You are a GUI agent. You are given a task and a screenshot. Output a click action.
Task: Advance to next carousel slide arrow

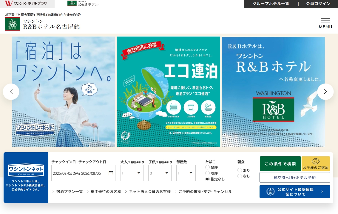tap(325, 92)
